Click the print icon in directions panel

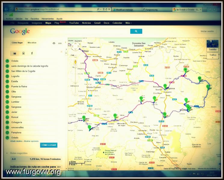click(x=54, y=43)
